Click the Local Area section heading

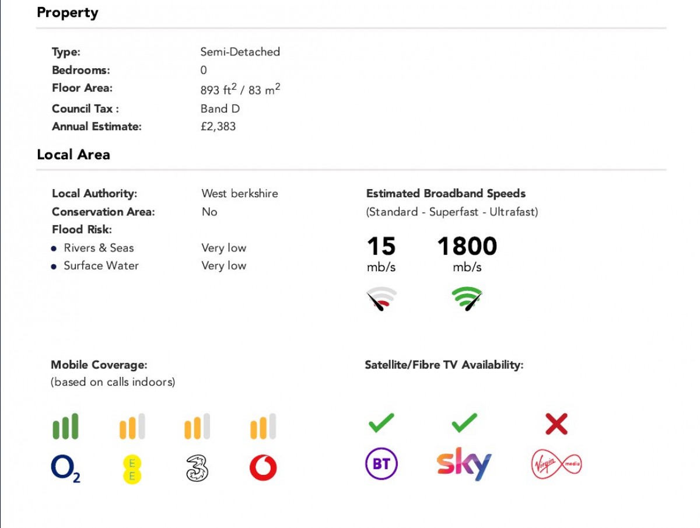(73, 155)
